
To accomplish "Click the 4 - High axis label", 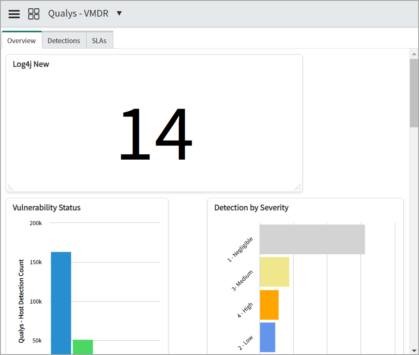I will [x=245, y=310].
